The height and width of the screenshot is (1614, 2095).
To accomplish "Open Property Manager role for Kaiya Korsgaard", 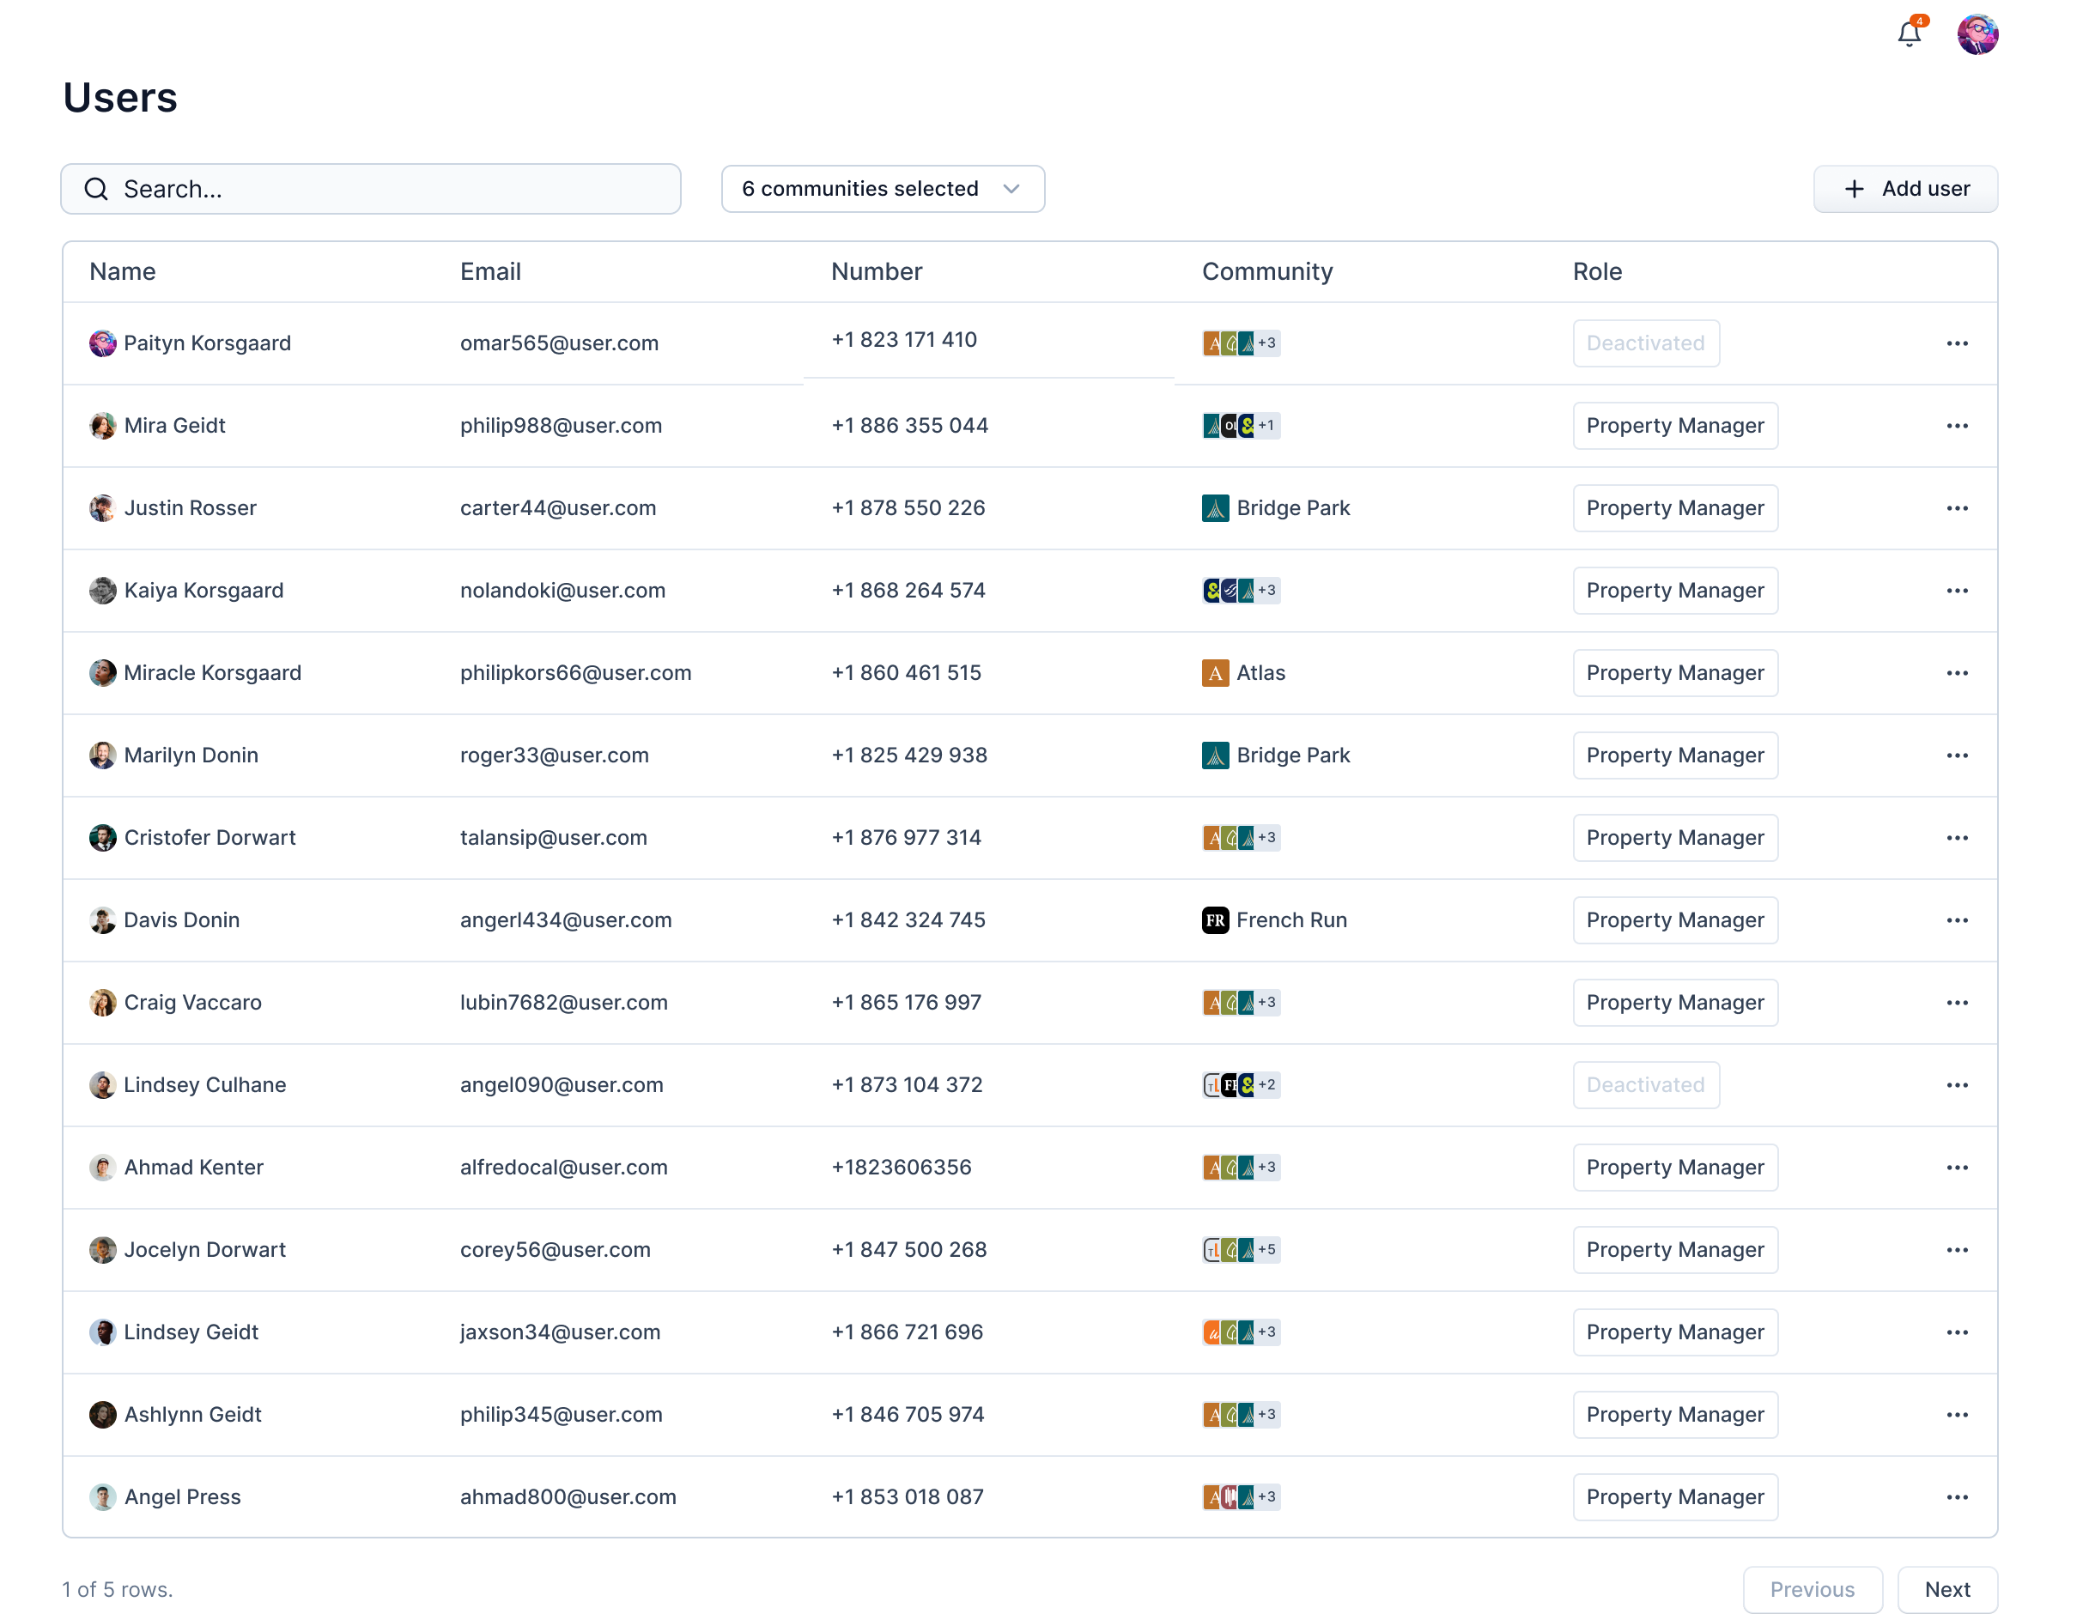I will (x=1674, y=591).
